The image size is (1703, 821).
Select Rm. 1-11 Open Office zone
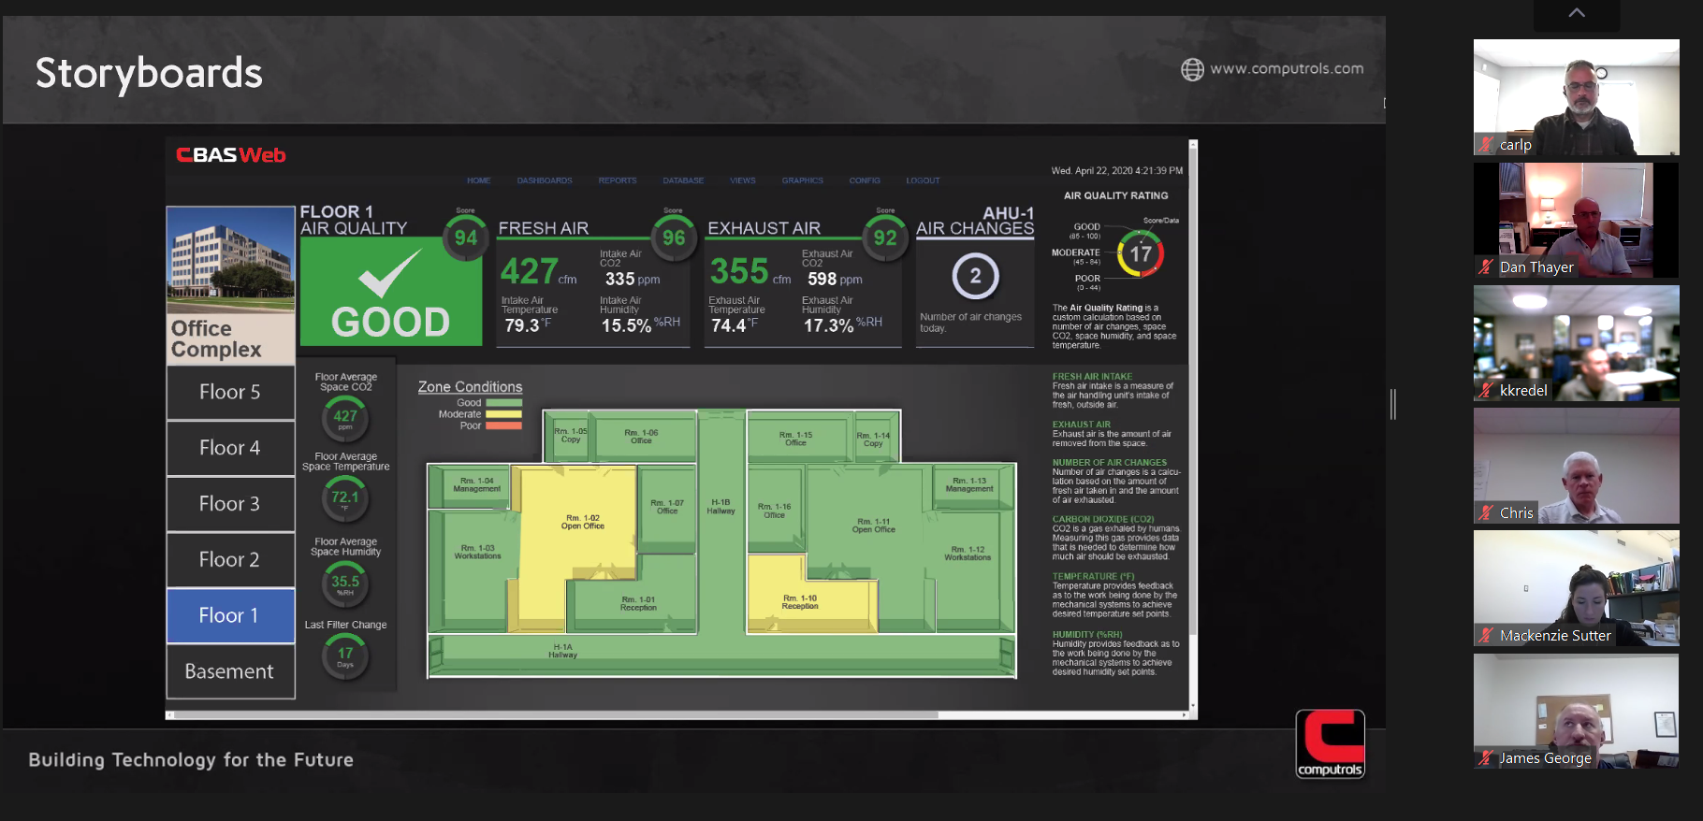tap(873, 526)
